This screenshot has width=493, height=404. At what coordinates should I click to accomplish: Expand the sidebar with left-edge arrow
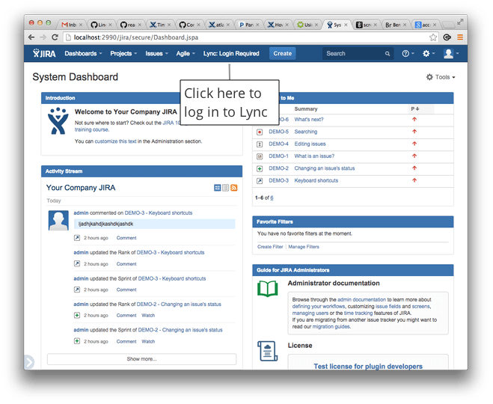click(29, 362)
